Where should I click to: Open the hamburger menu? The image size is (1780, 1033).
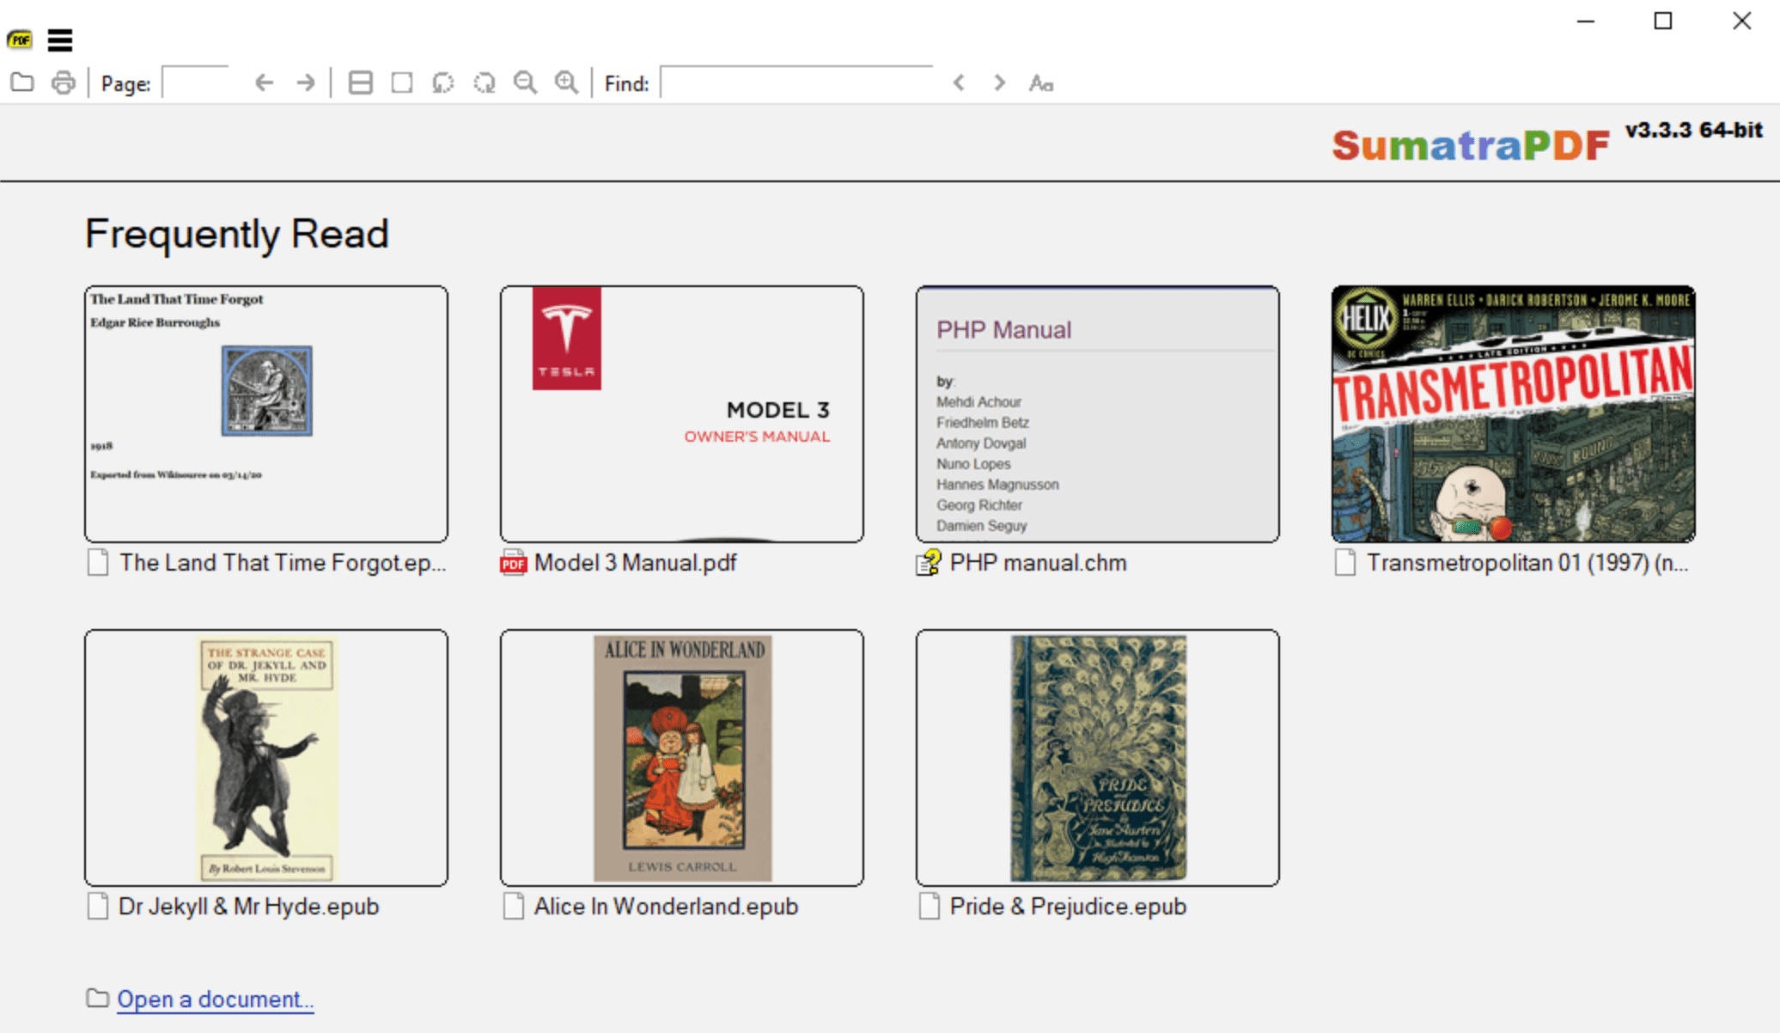click(x=59, y=40)
